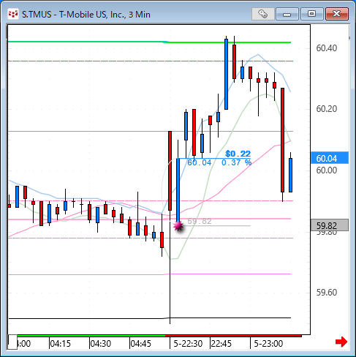The image size is (356, 357).
Task: Click the small white box at bottom-left corner
Action: pyautogui.click(x=12, y=342)
